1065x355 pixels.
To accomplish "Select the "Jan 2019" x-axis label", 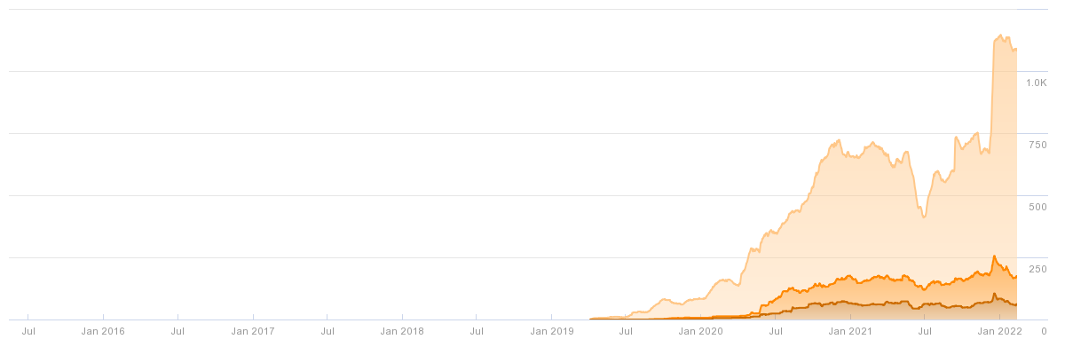I will point(552,331).
